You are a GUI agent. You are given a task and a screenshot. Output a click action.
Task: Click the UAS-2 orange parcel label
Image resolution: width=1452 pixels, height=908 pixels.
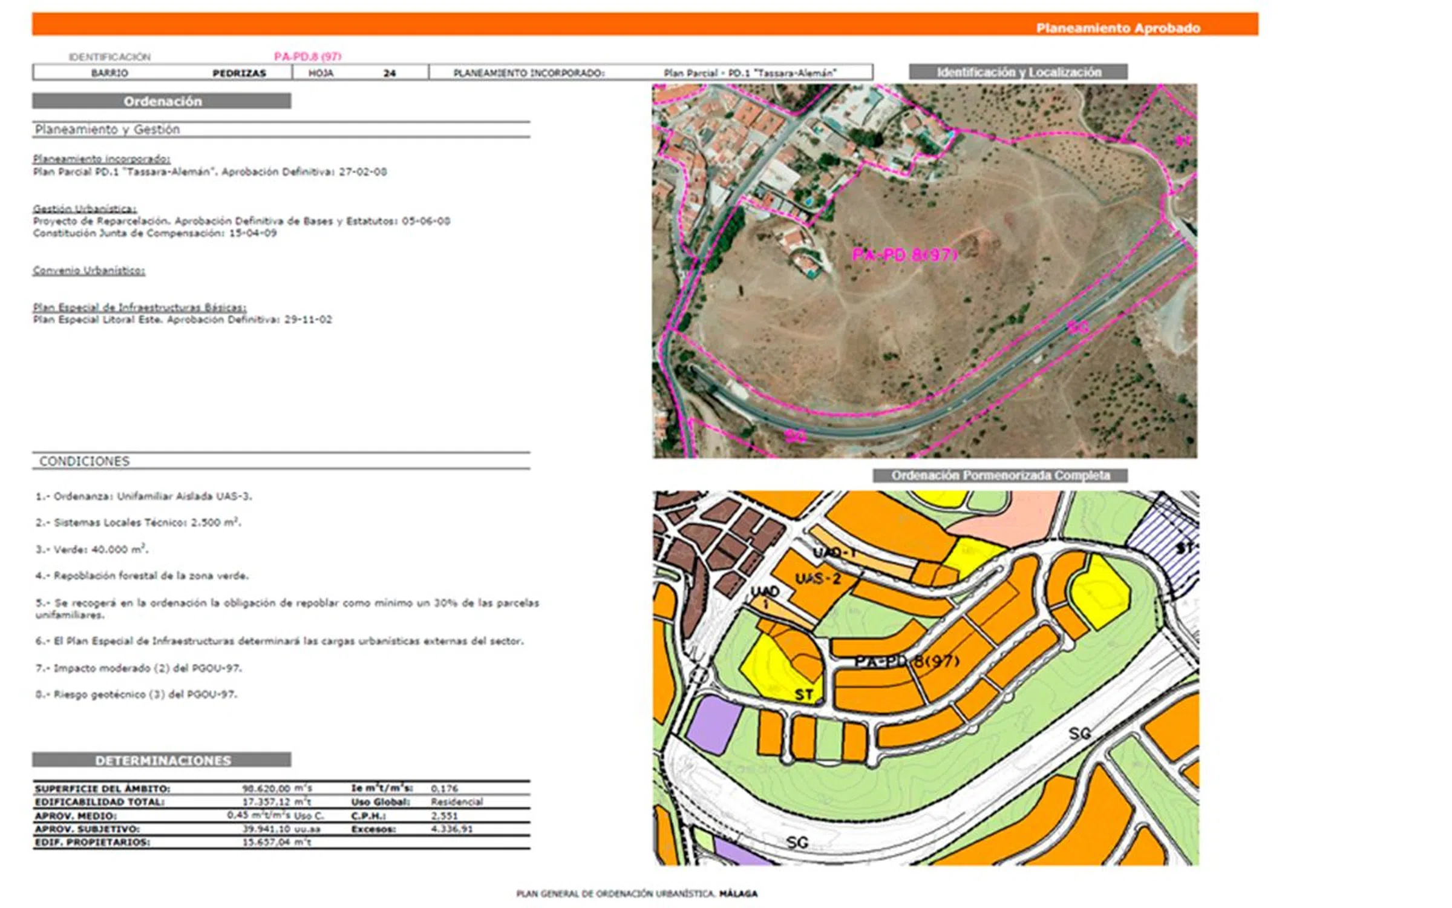tap(817, 579)
